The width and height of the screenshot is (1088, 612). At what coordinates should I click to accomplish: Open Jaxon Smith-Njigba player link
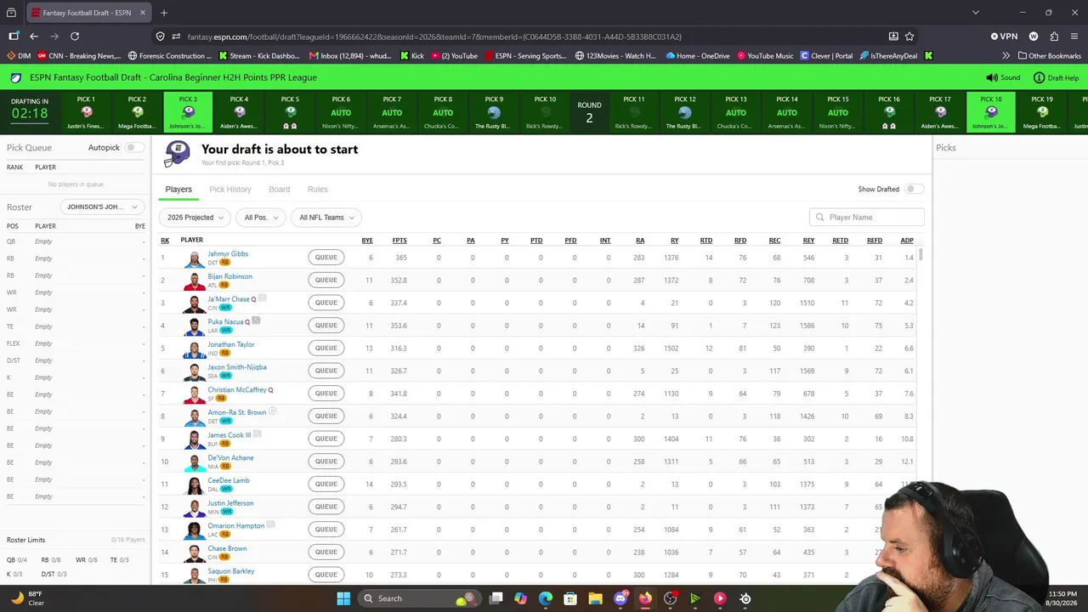pos(237,367)
